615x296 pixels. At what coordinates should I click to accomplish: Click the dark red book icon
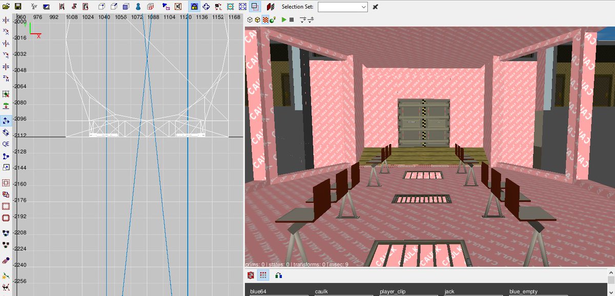(270, 7)
